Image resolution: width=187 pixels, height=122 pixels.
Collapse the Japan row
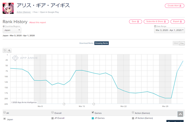tap(5, 119)
